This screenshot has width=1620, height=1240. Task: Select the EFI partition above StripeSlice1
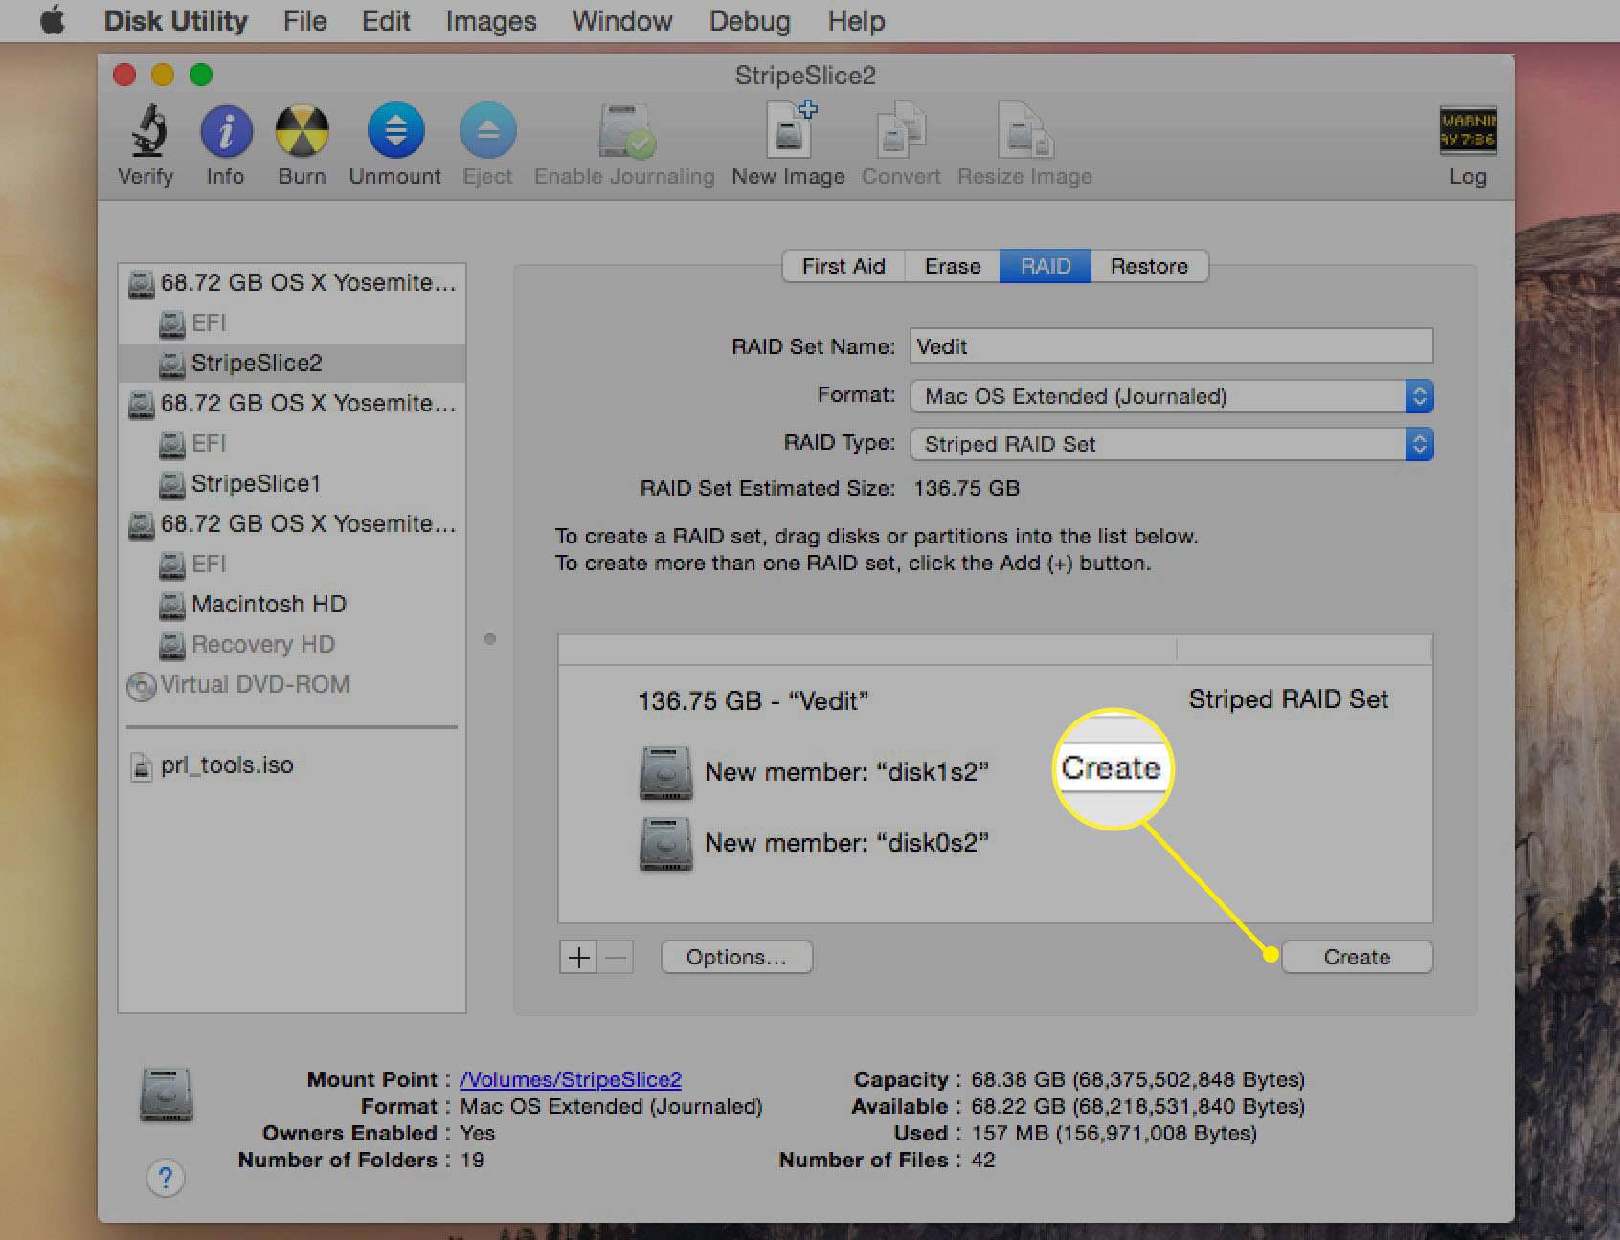pyautogui.click(x=292, y=444)
